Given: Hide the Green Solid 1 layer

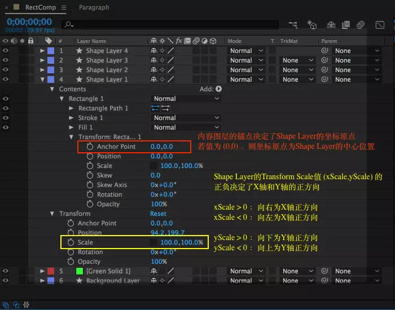Looking at the screenshot, I should (x=5, y=271).
